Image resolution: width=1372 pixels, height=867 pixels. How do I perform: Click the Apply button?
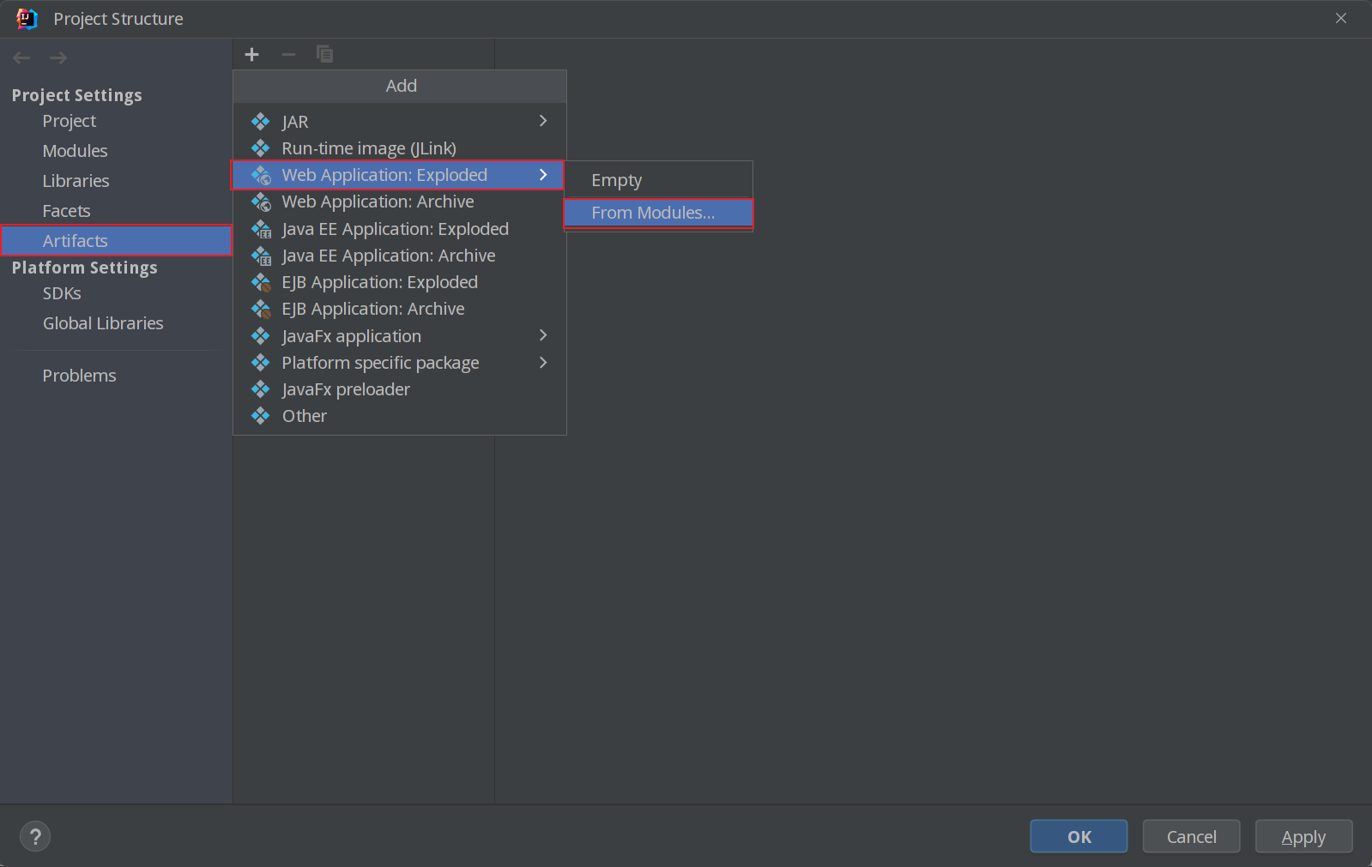coord(1303,836)
